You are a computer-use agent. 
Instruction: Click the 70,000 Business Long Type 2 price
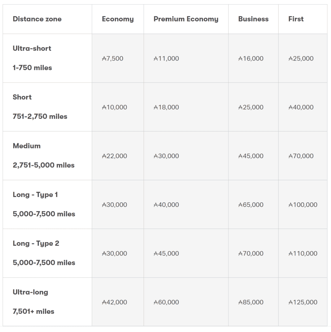251,254
